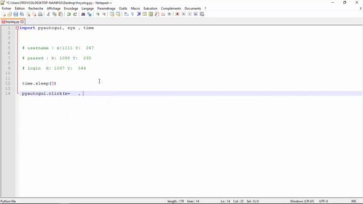
Task: Open the user-defined language icon
Action: [x=145, y=14]
